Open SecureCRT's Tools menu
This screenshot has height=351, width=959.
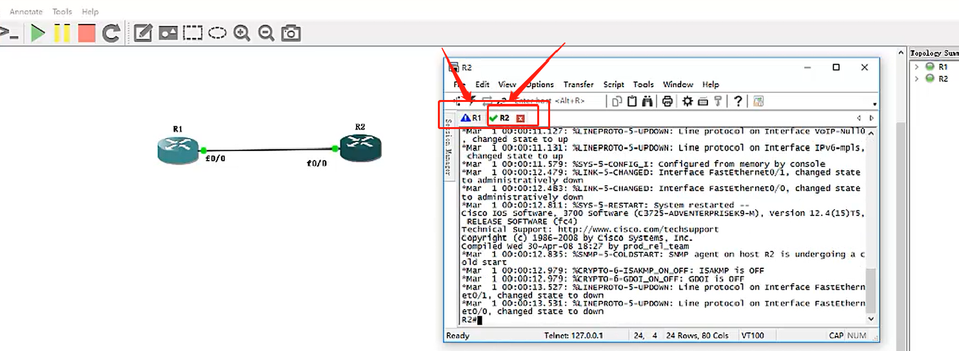(643, 85)
